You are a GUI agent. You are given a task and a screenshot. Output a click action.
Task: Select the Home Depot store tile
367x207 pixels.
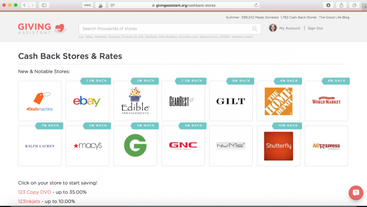coord(278,101)
